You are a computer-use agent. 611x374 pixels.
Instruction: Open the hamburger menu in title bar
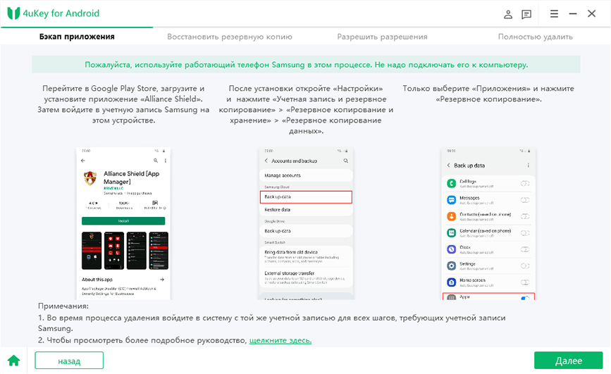click(x=555, y=13)
